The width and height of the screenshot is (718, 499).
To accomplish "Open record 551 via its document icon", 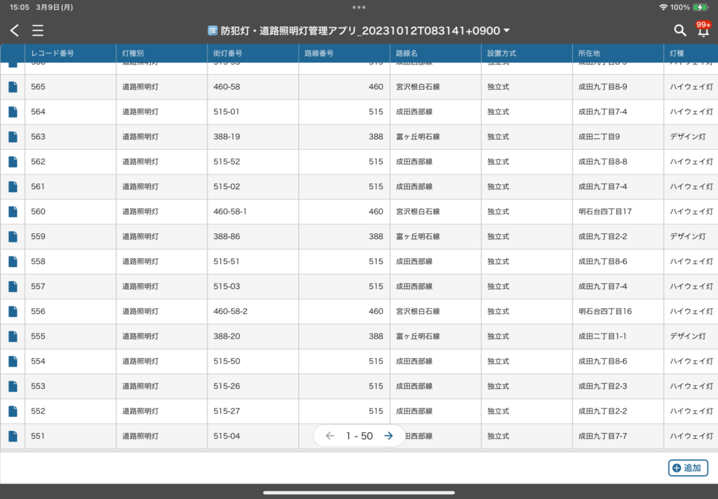I will (12, 436).
